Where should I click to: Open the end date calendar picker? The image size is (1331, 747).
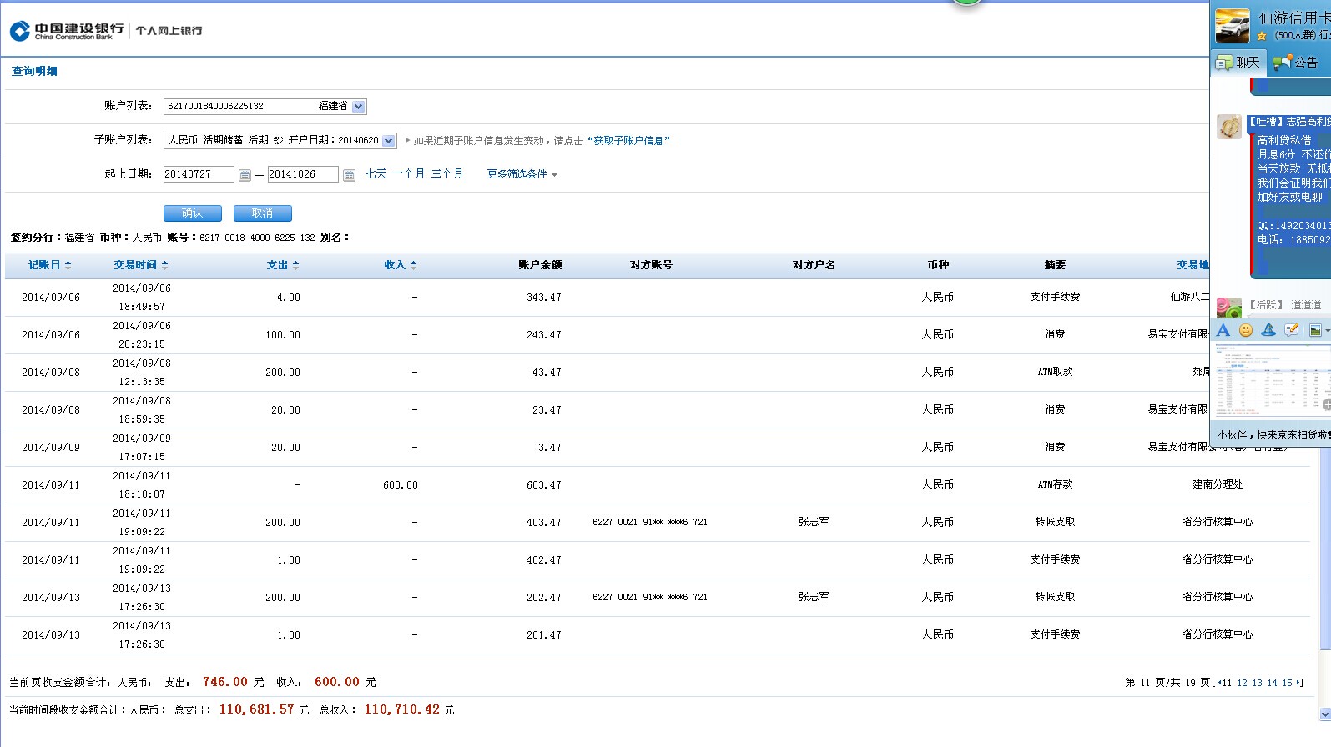[x=349, y=175]
